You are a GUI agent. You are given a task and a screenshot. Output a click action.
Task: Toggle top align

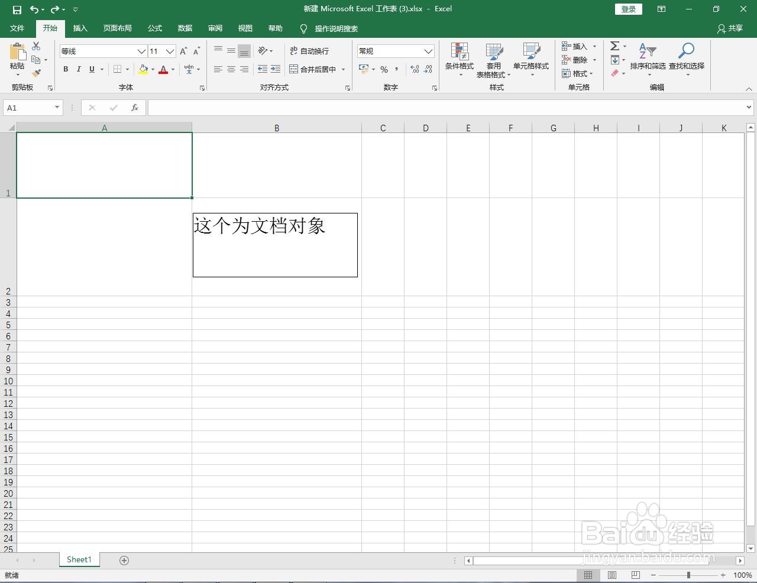[218, 51]
